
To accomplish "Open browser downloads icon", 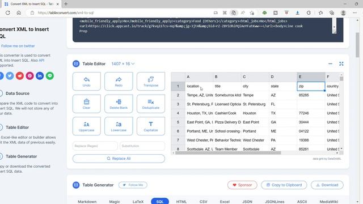I will (297, 12).
